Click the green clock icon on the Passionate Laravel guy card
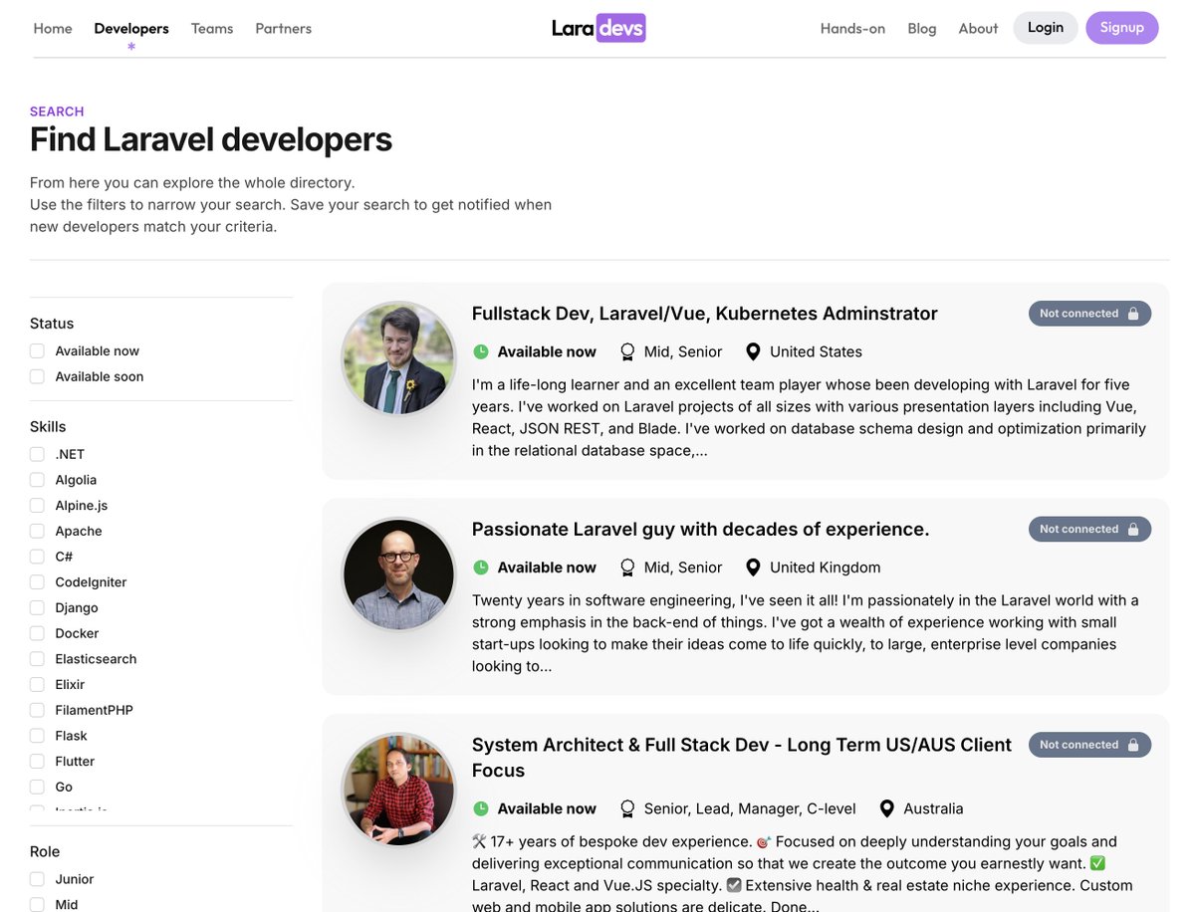Viewport: 1195px width, 912px height. pos(481,568)
